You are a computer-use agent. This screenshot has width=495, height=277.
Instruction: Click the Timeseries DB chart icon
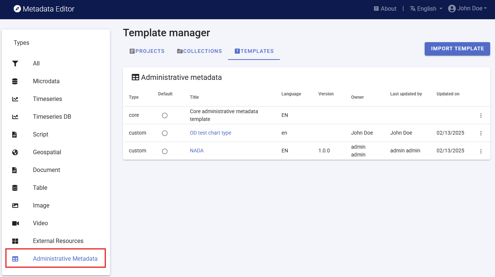[x=15, y=117]
